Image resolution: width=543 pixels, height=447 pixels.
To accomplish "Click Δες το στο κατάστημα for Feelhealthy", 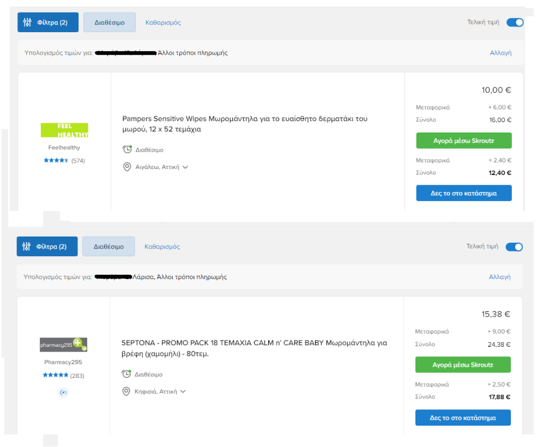I will [x=464, y=193].
